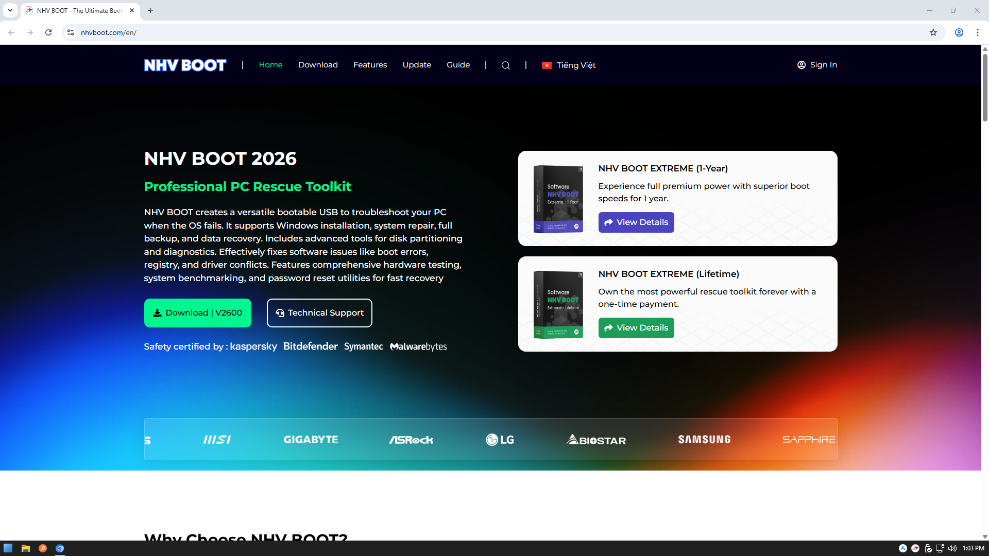Image resolution: width=989 pixels, height=556 pixels.
Task: Click the "Safety certified by :" label
Action: [x=185, y=346]
